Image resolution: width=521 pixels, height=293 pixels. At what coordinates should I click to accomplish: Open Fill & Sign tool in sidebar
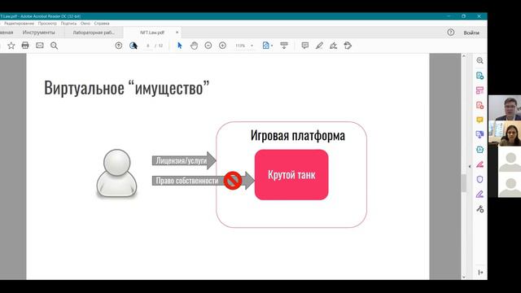[479, 194]
